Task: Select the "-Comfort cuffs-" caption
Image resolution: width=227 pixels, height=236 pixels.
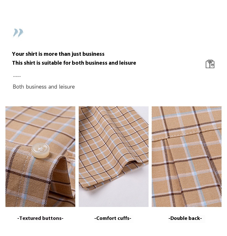Action: 113,218
